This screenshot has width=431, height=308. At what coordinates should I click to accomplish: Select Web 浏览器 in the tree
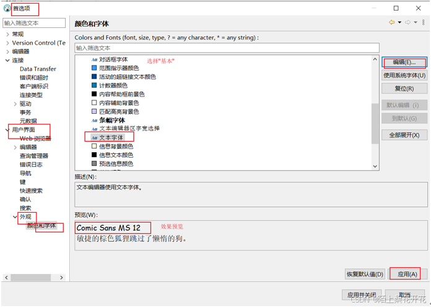click(x=35, y=139)
